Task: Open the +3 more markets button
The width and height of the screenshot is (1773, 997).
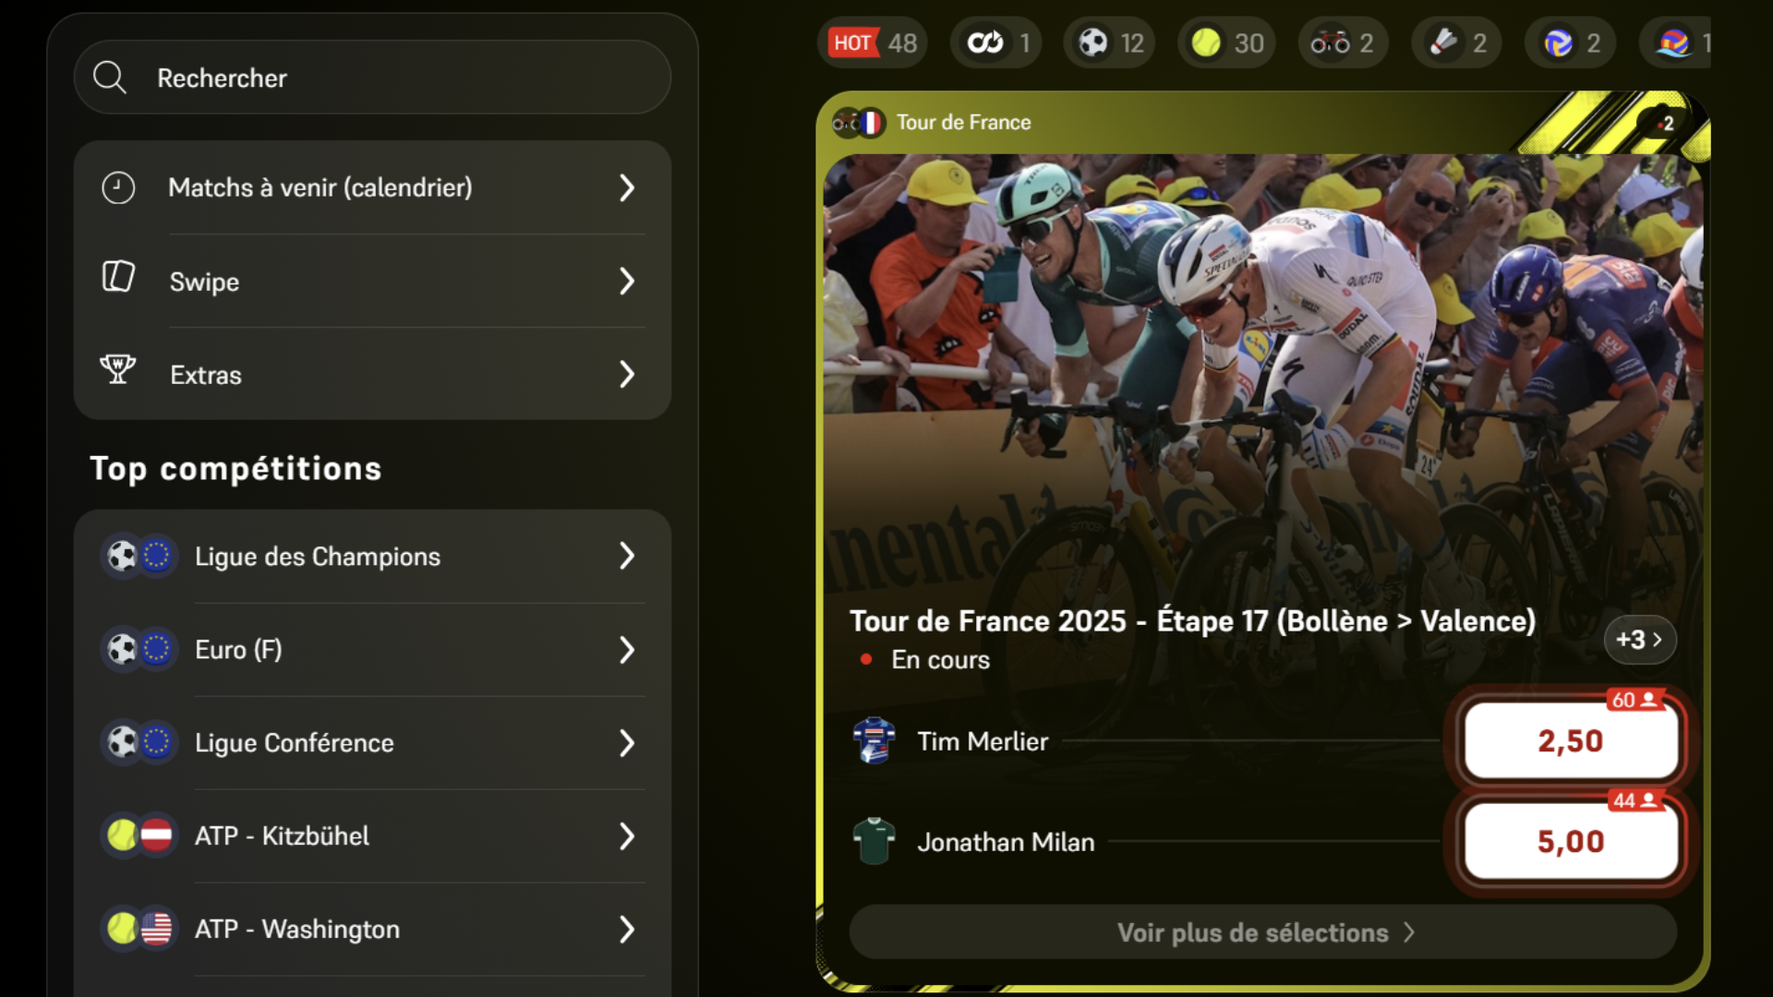Action: (1639, 640)
